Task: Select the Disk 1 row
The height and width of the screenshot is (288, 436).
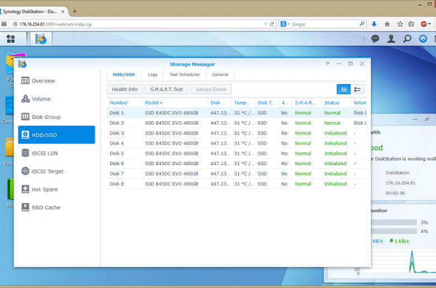Action: (236, 113)
